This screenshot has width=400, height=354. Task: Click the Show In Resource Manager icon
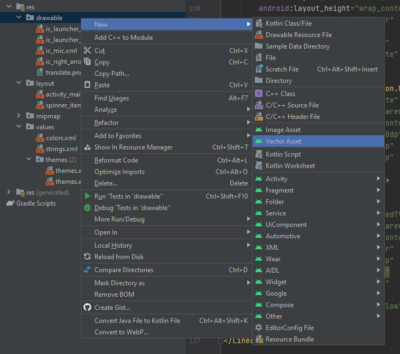[87, 147]
